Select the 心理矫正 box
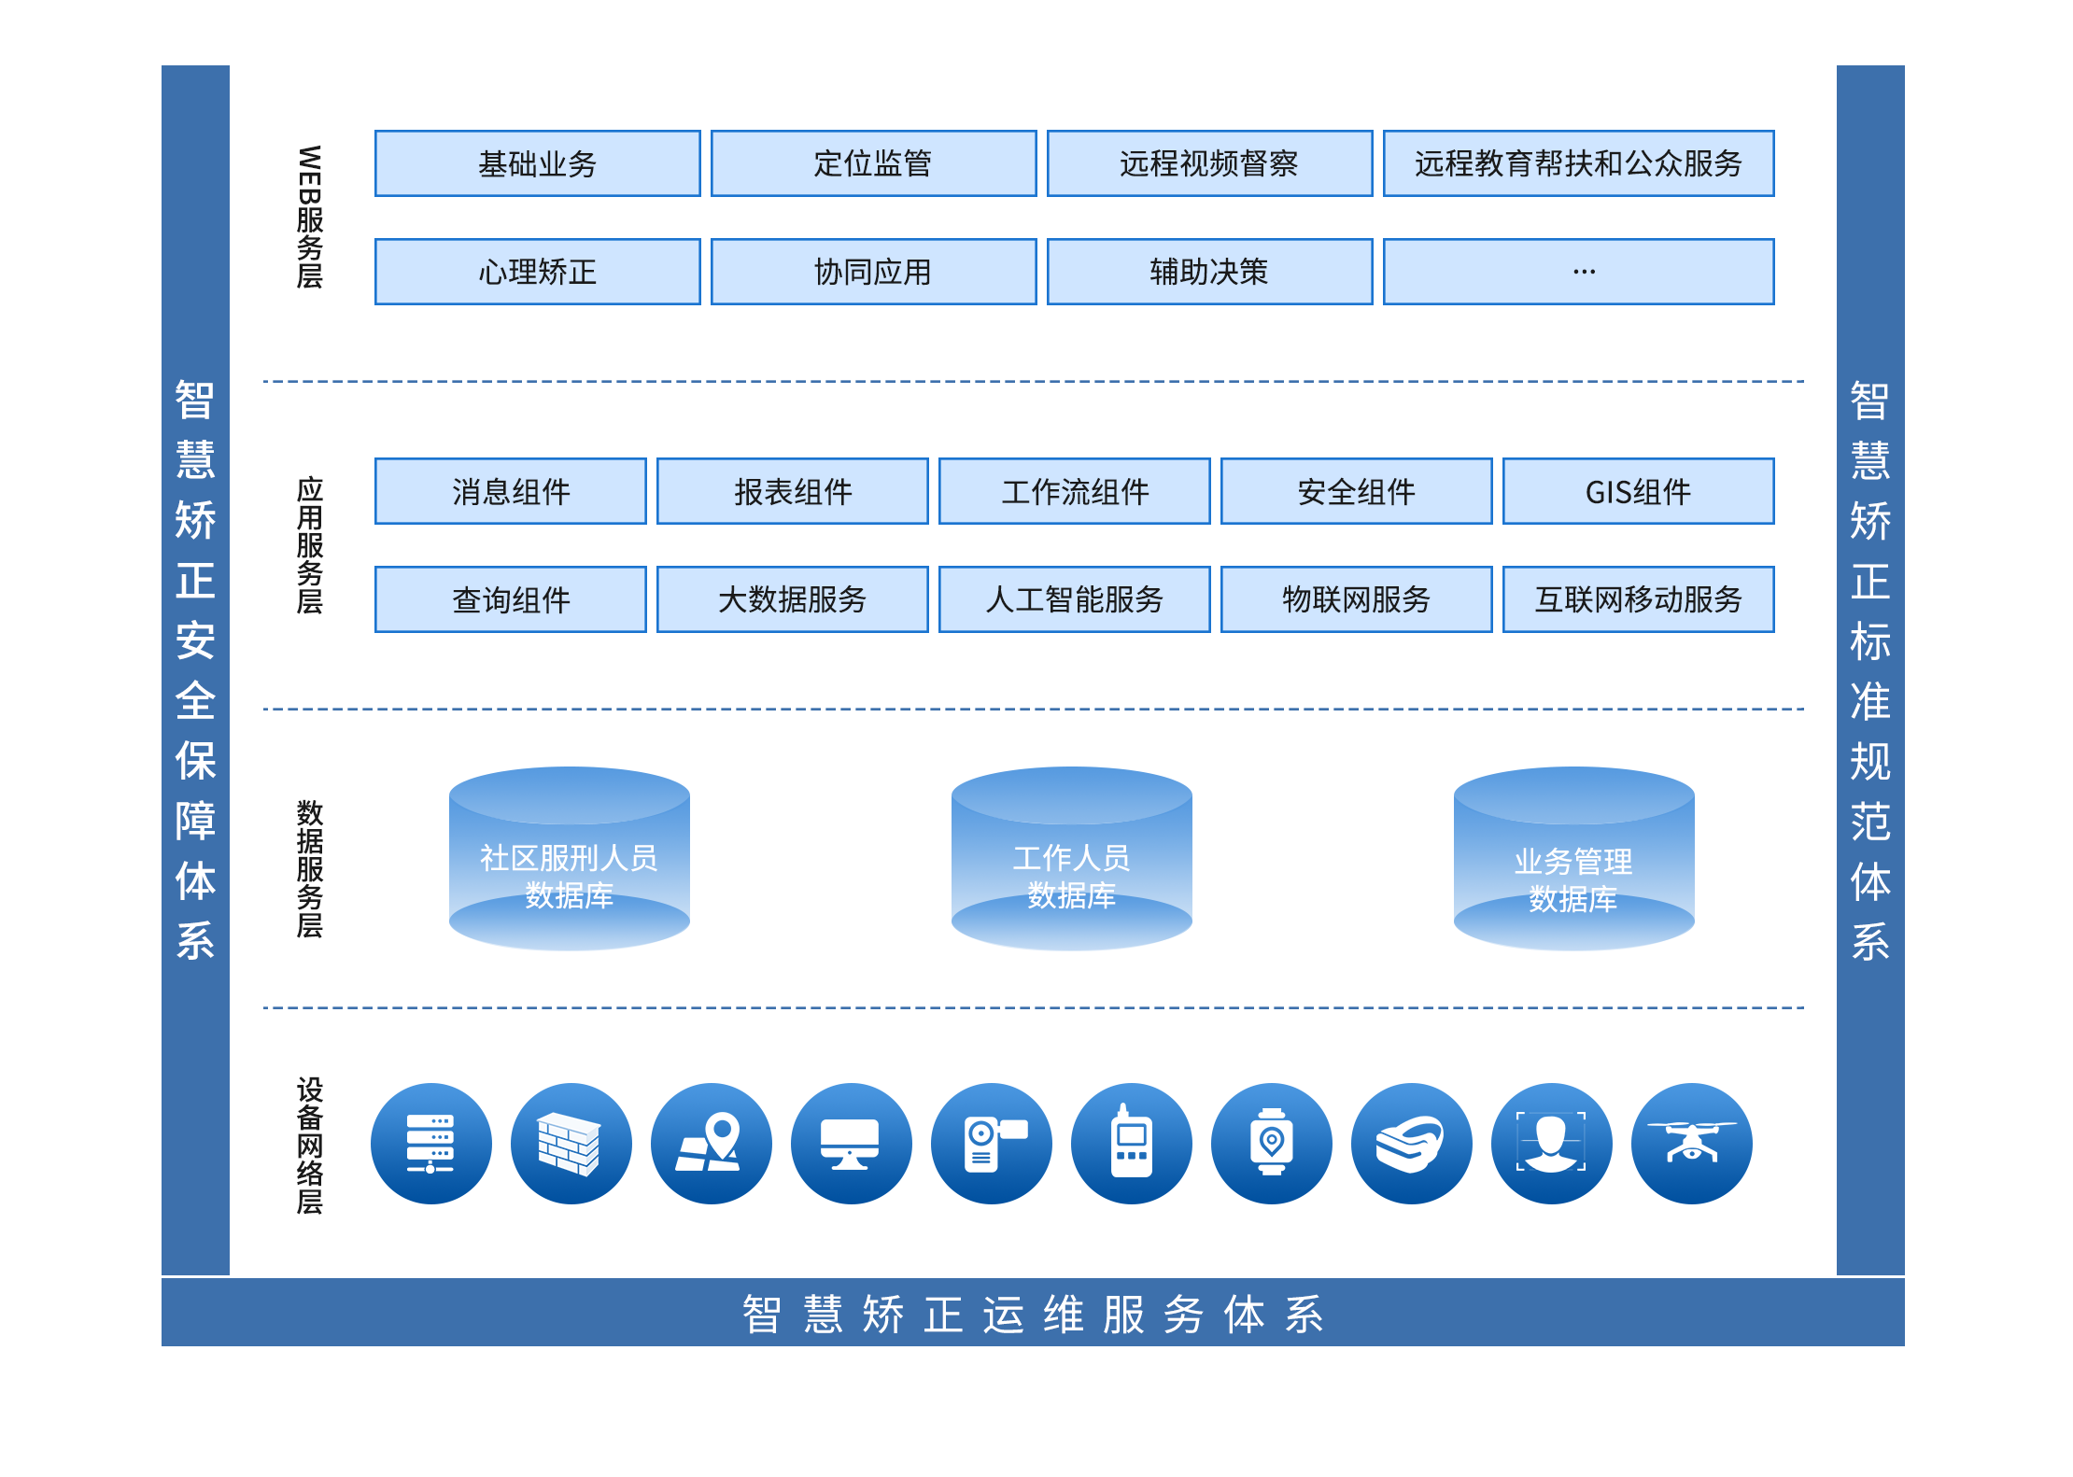The height and width of the screenshot is (1477, 2073). tap(538, 272)
